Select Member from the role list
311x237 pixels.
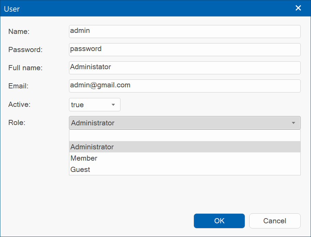[185, 158]
